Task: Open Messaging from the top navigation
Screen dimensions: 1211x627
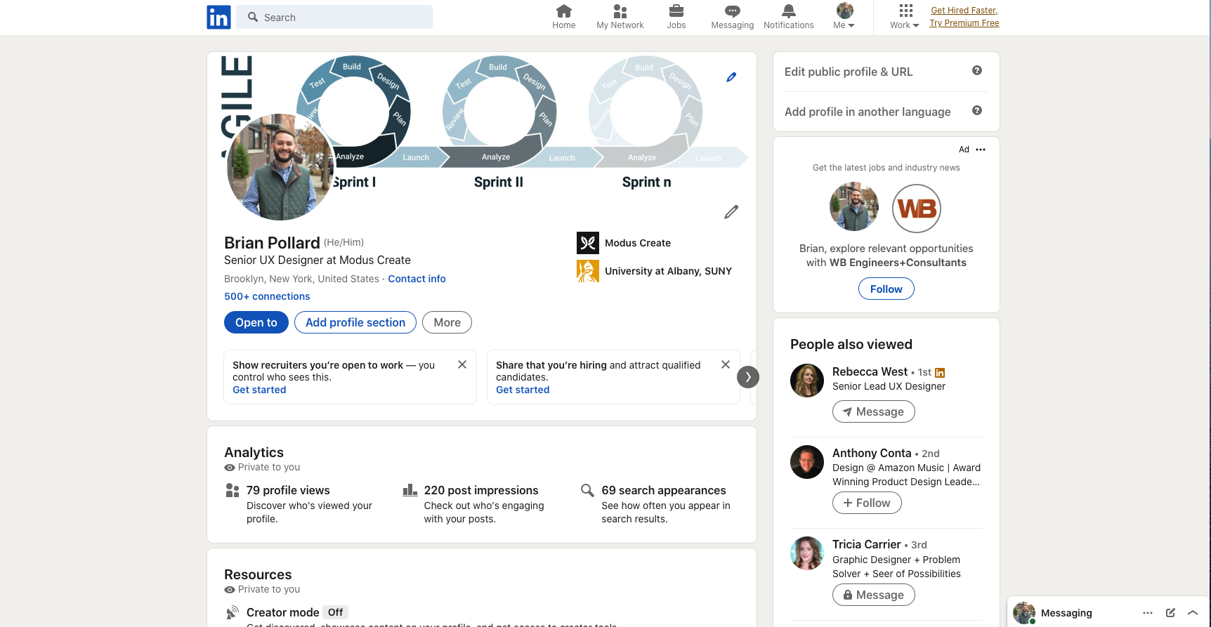Action: coord(732,17)
